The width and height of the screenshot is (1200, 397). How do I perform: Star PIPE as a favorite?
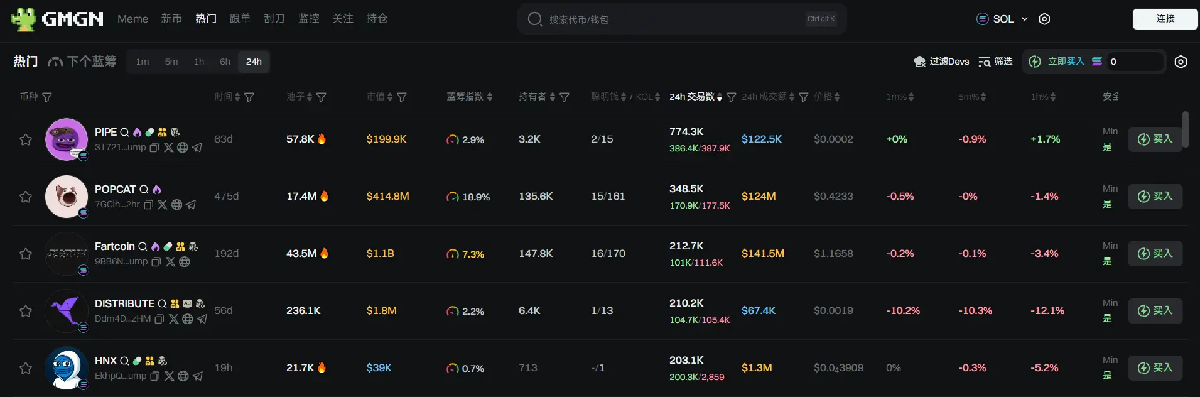click(x=26, y=139)
